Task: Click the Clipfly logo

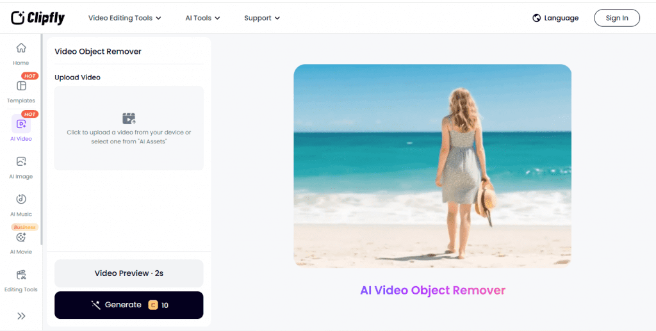Action: pyautogui.click(x=38, y=17)
